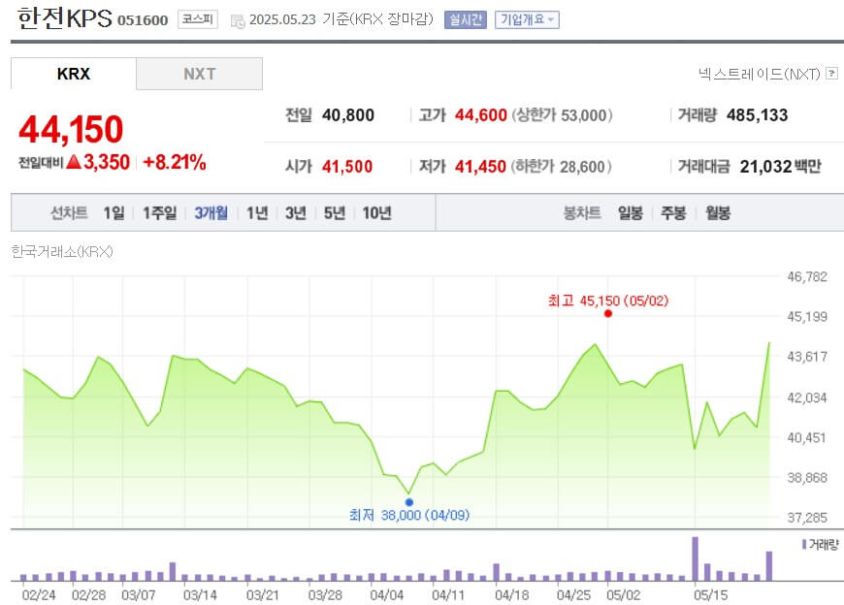Click the 선차트 label

click(69, 213)
